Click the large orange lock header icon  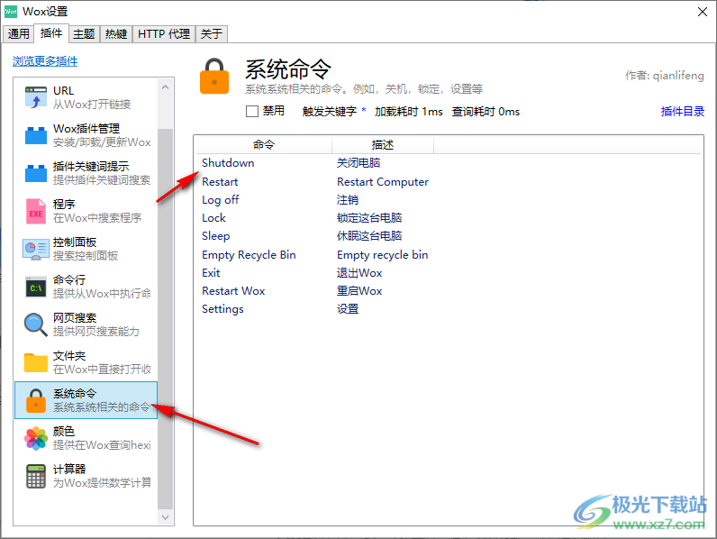tap(214, 76)
